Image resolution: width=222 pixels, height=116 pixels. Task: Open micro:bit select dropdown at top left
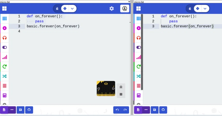pyautogui.click(x=65, y=2)
